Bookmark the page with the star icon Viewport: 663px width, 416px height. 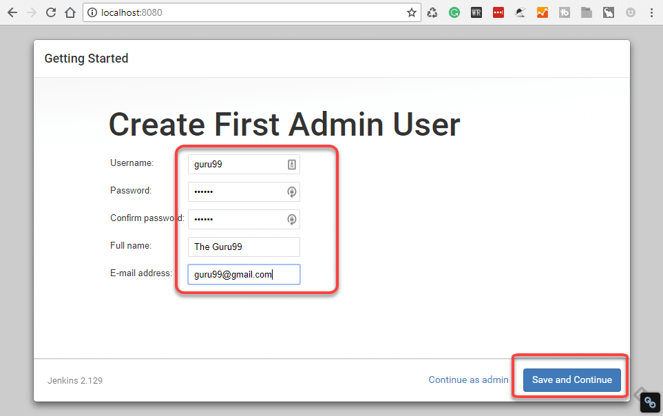pos(412,12)
